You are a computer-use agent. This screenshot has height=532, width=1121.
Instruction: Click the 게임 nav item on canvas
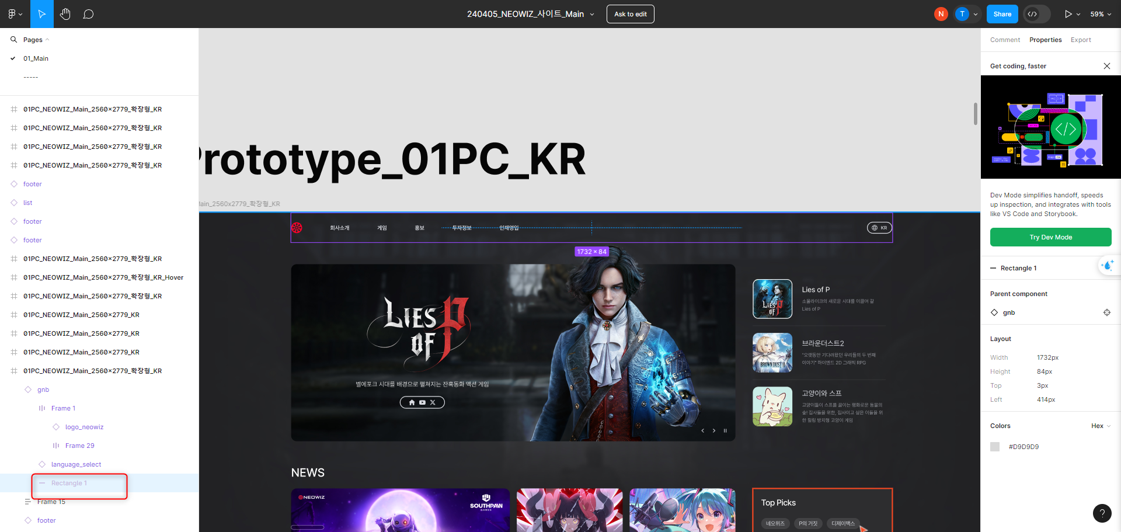click(382, 228)
